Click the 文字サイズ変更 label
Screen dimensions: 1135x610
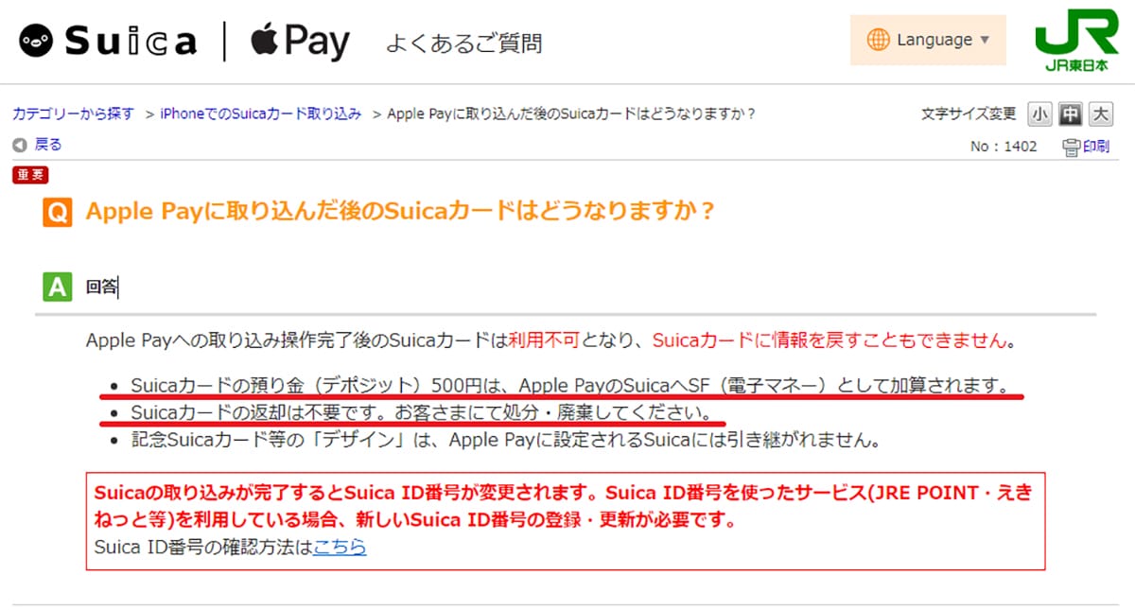tap(969, 114)
